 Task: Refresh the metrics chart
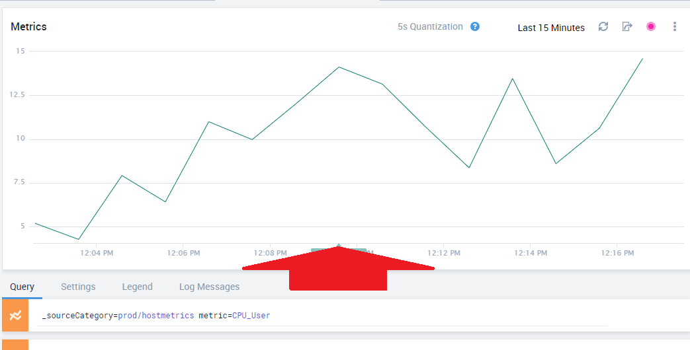pyautogui.click(x=603, y=27)
